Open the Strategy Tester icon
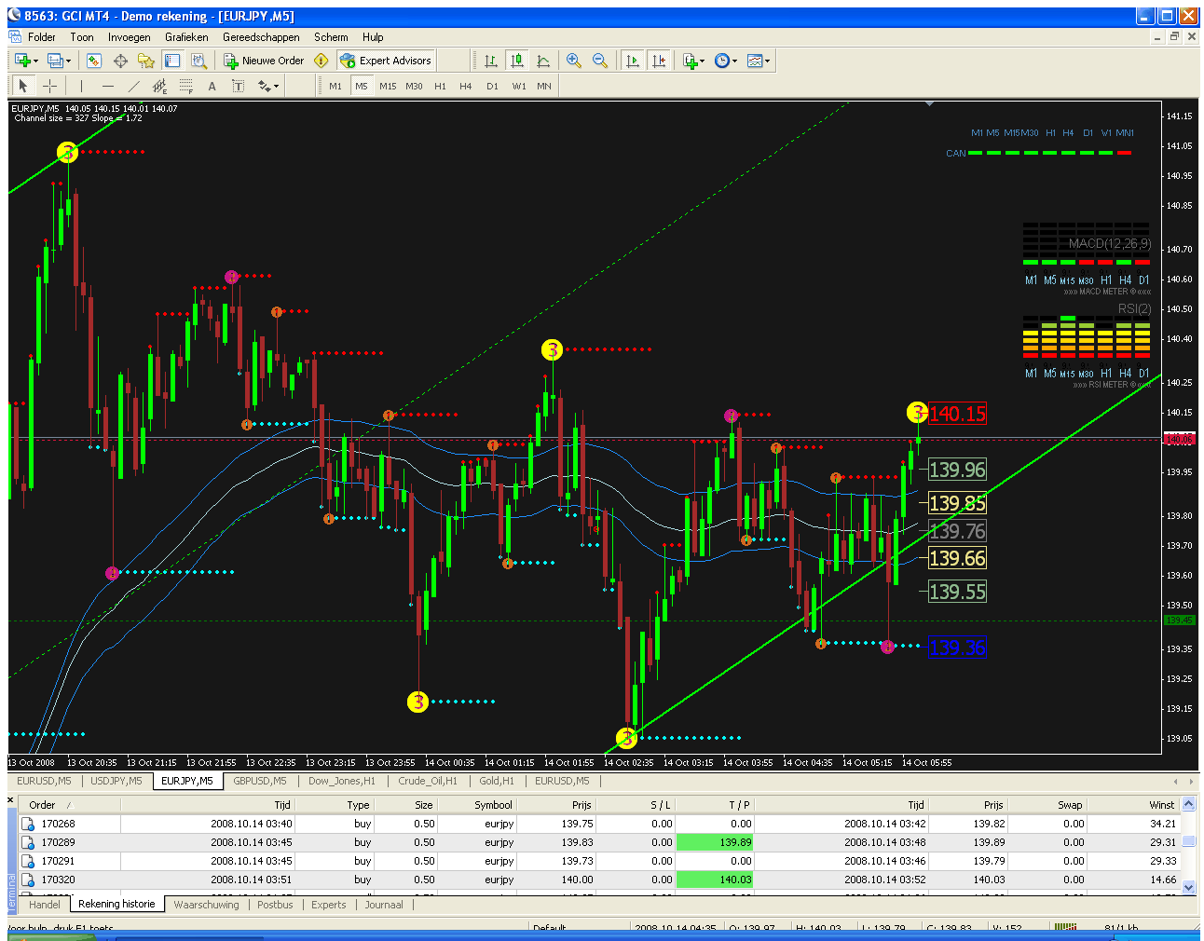 coord(198,61)
